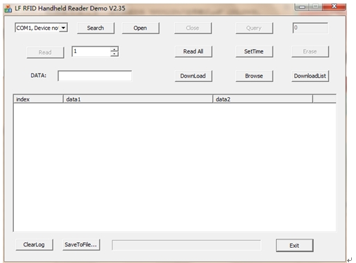Screen dimensions: 356x263
Task: Focus the DATA text field
Action: pos(95,76)
